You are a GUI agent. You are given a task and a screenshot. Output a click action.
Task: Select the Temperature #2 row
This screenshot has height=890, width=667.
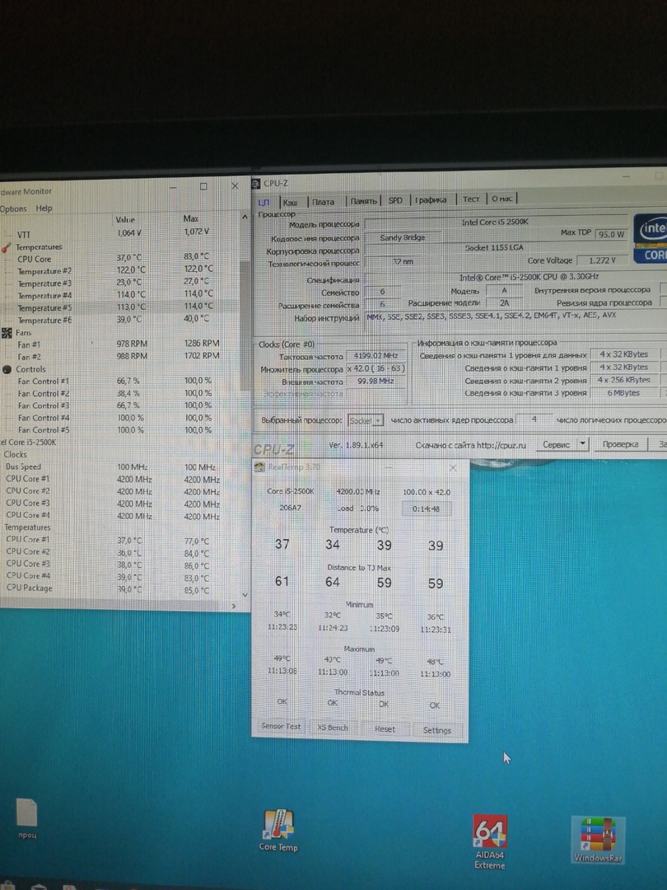click(x=119, y=270)
